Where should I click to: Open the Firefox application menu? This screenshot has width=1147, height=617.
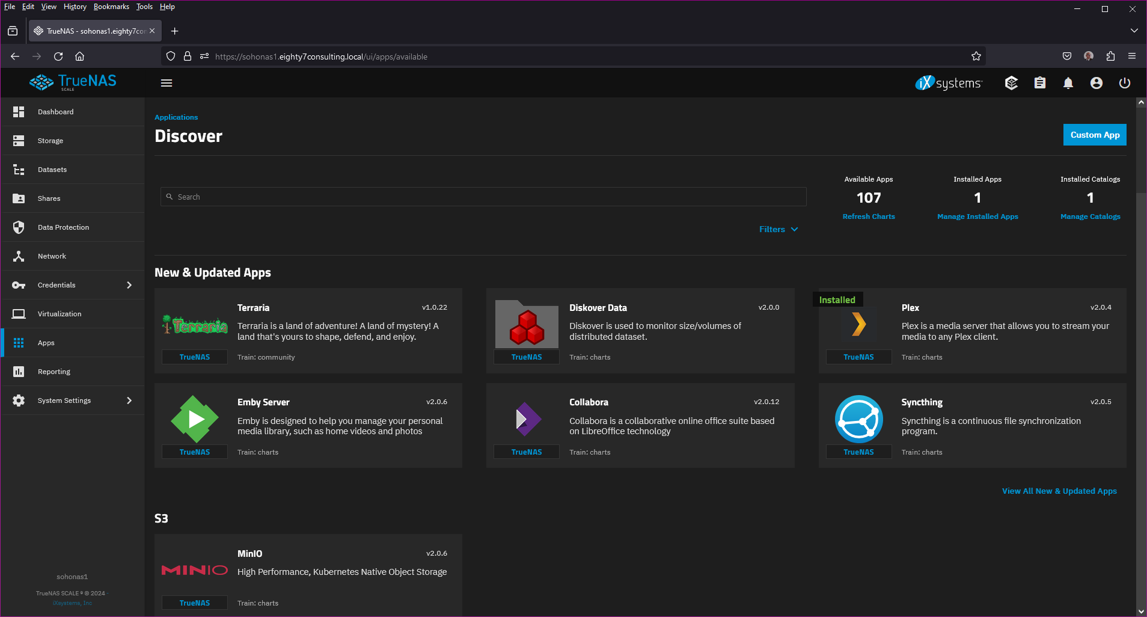click(x=1132, y=56)
